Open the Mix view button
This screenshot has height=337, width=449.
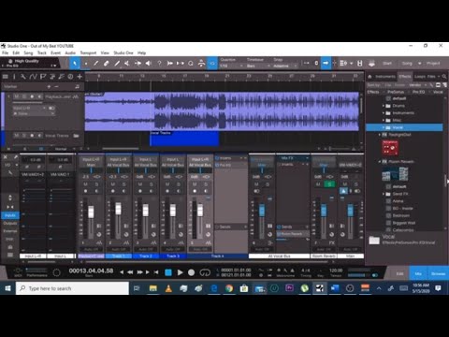[418, 273]
